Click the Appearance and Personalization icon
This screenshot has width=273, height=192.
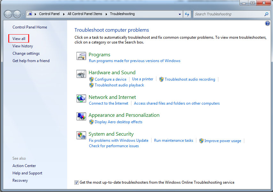click(81, 116)
